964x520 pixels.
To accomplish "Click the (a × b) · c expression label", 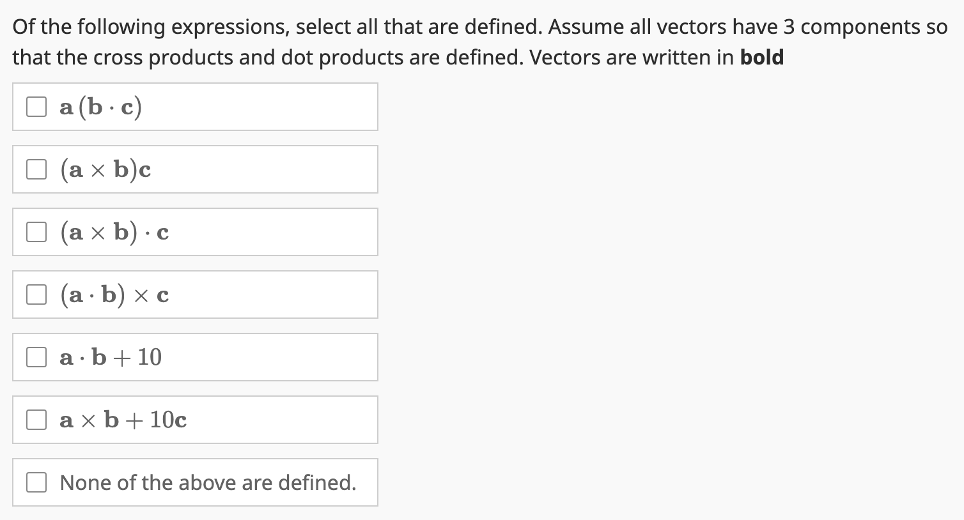I will click(114, 231).
